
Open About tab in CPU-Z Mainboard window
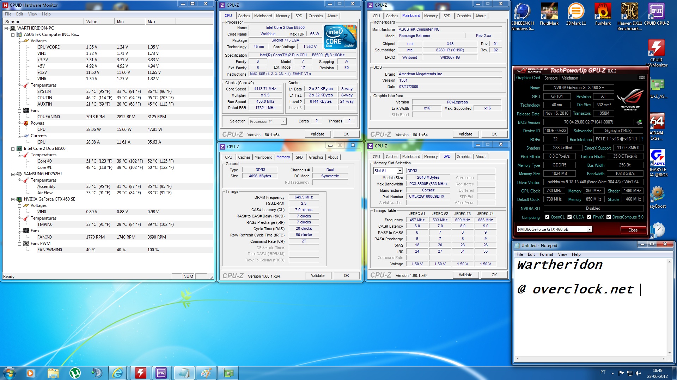click(480, 16)
